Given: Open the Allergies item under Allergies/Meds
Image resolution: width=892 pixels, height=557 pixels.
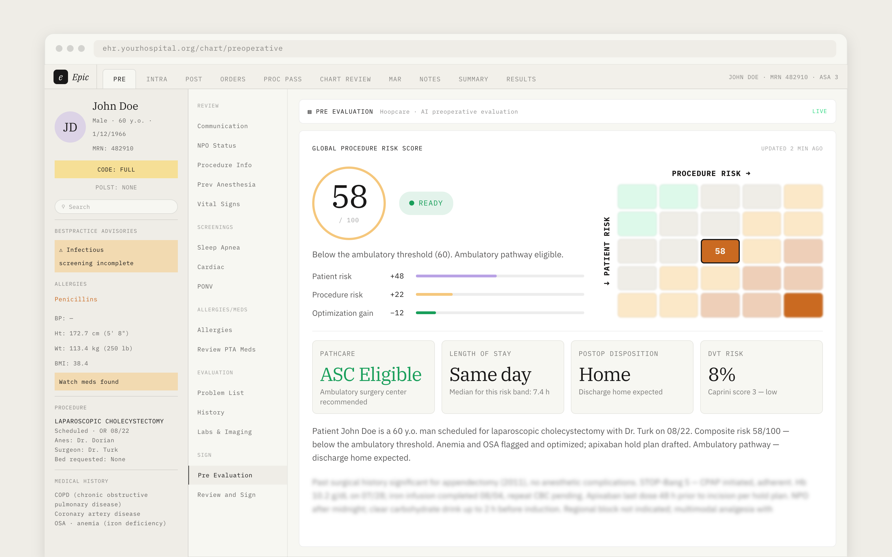Looking at the screenshot, I should [x=215, y=330].
